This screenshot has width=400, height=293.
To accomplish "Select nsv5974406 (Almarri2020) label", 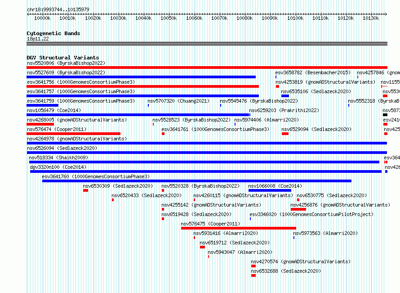I will [x=267, y=120].
